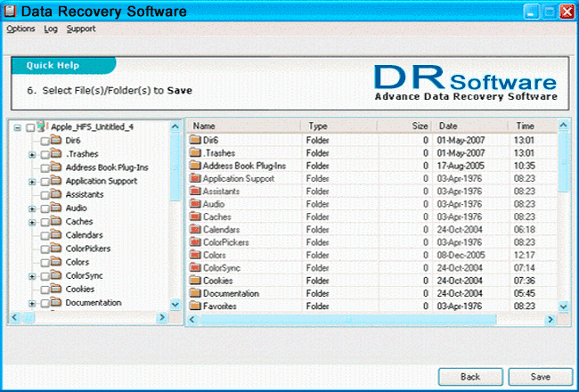Click the red Caches folder icon in list
579x392 pixels.
coord(196,217)
